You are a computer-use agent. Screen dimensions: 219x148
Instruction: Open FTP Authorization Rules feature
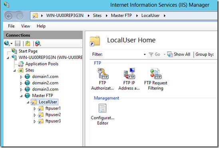103,79
